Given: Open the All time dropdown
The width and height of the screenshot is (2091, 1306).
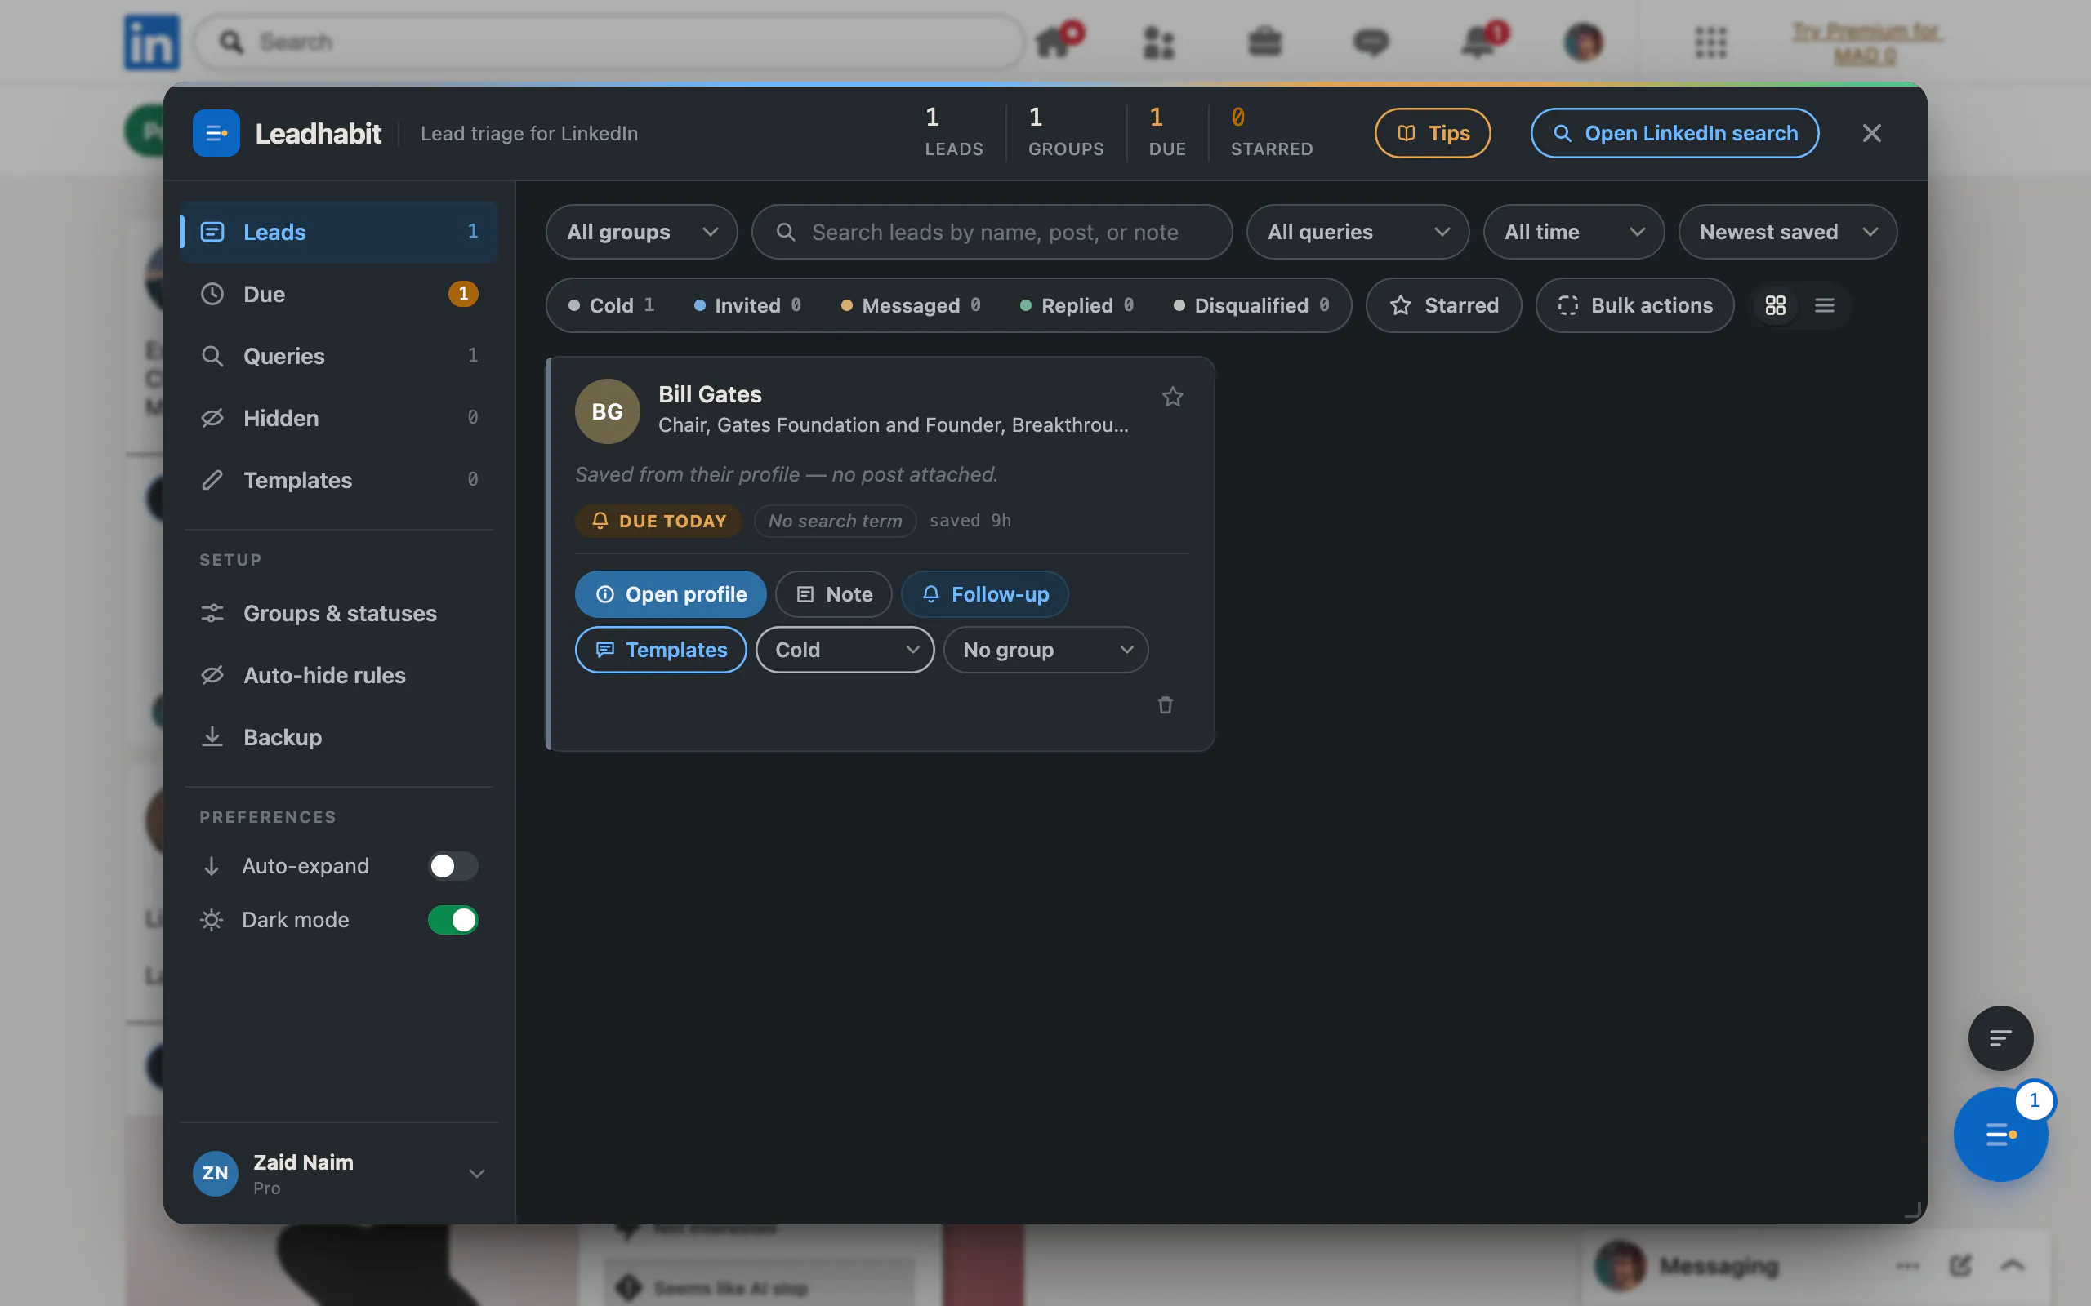Looking at the screenshot, I should point(1573,232).
